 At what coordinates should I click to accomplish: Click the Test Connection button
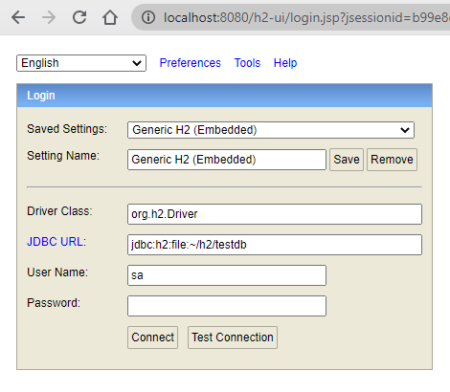pos(233,338)
